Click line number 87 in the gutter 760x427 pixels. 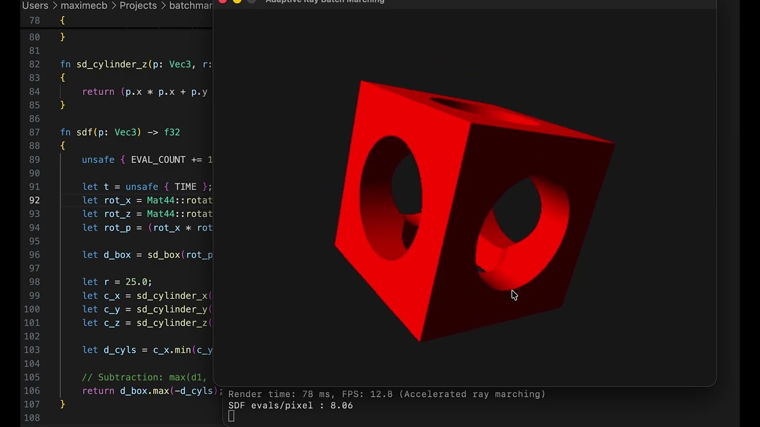coord(34,132)
